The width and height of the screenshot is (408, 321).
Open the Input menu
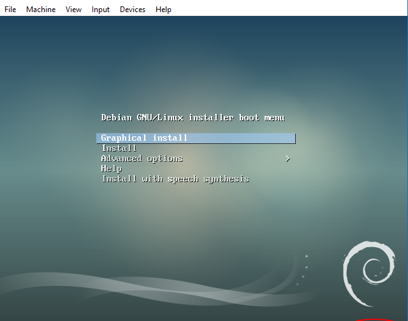coord(101,10)
